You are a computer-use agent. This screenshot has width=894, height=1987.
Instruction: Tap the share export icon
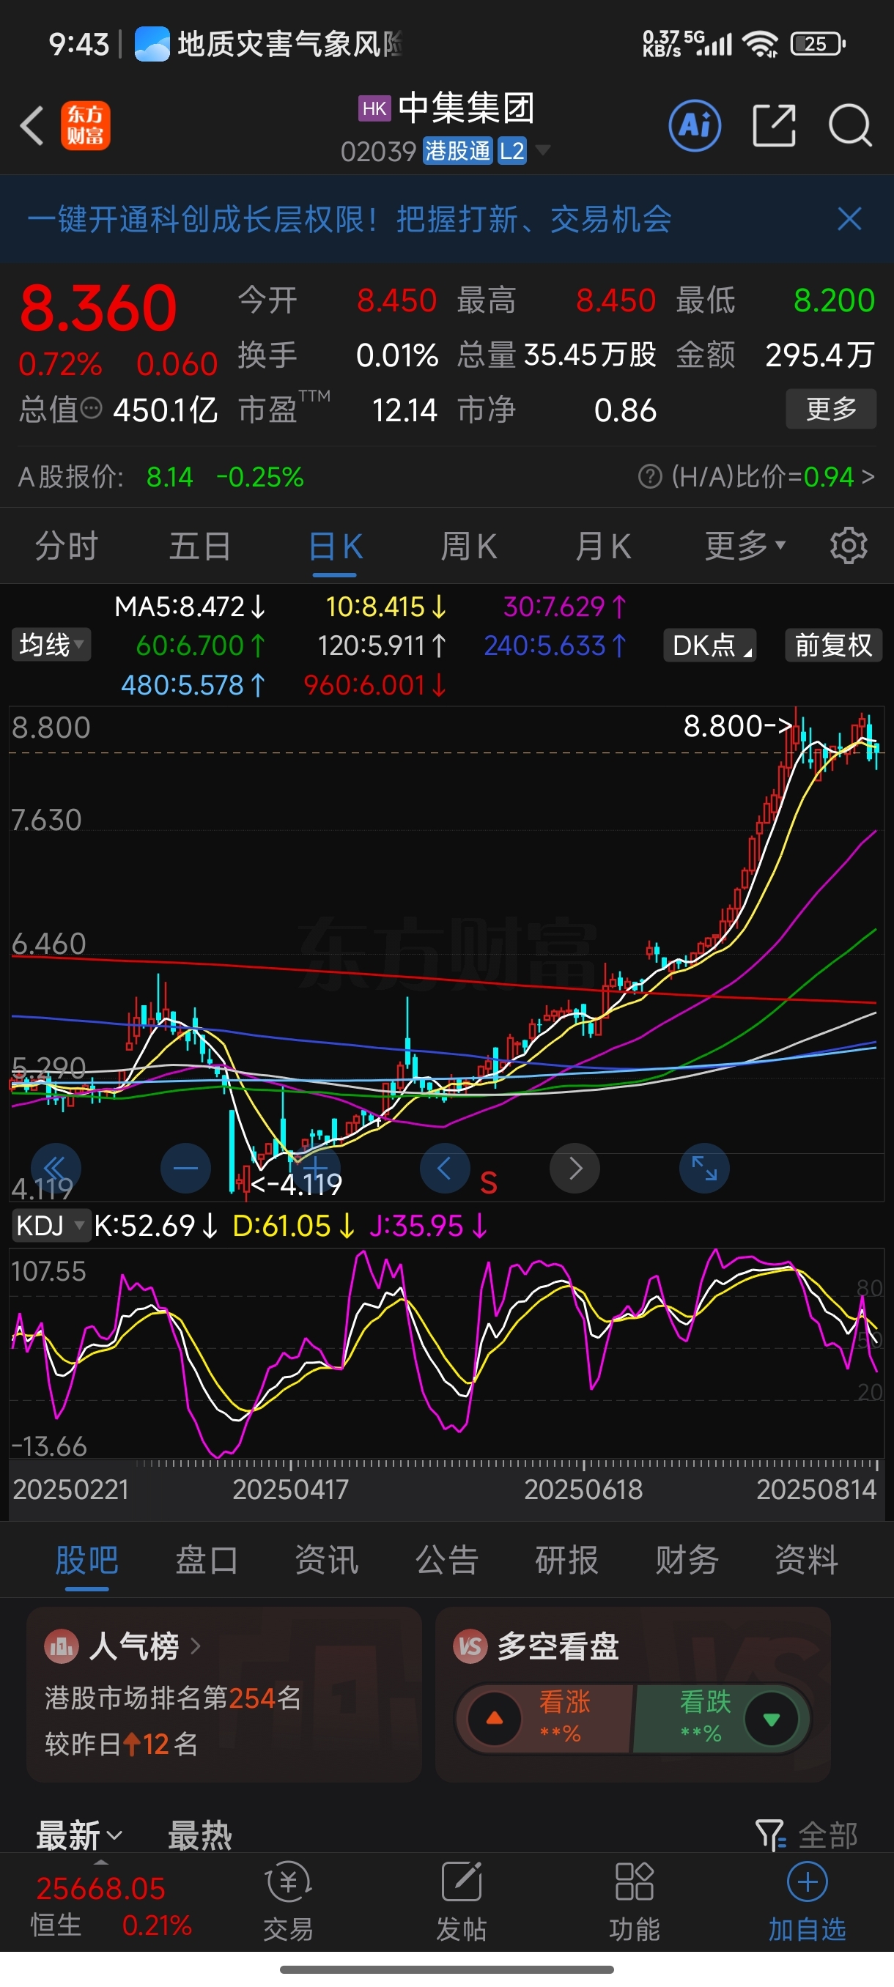pos(774,126)
